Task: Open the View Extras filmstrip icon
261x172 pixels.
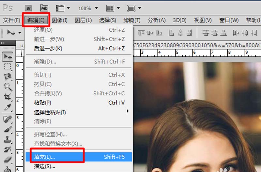Action: pos(60,8)
